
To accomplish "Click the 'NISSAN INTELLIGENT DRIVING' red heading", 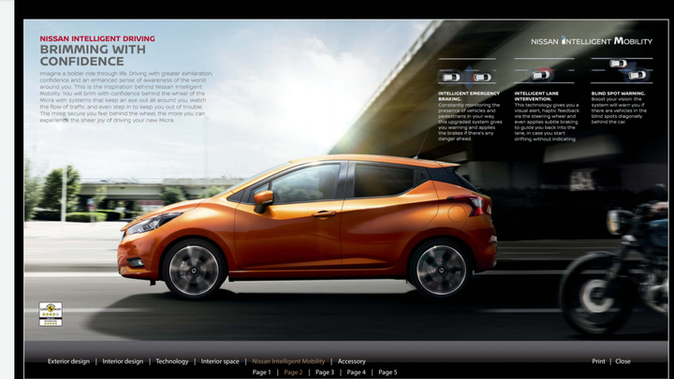I will [x=97, y=38].
